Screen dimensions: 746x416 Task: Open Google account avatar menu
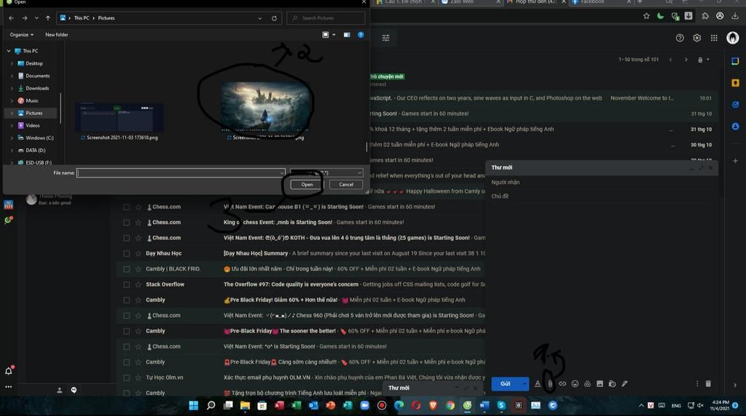coord(733,38)
